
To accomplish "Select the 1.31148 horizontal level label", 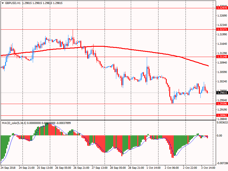I will [x=222, y=57].
